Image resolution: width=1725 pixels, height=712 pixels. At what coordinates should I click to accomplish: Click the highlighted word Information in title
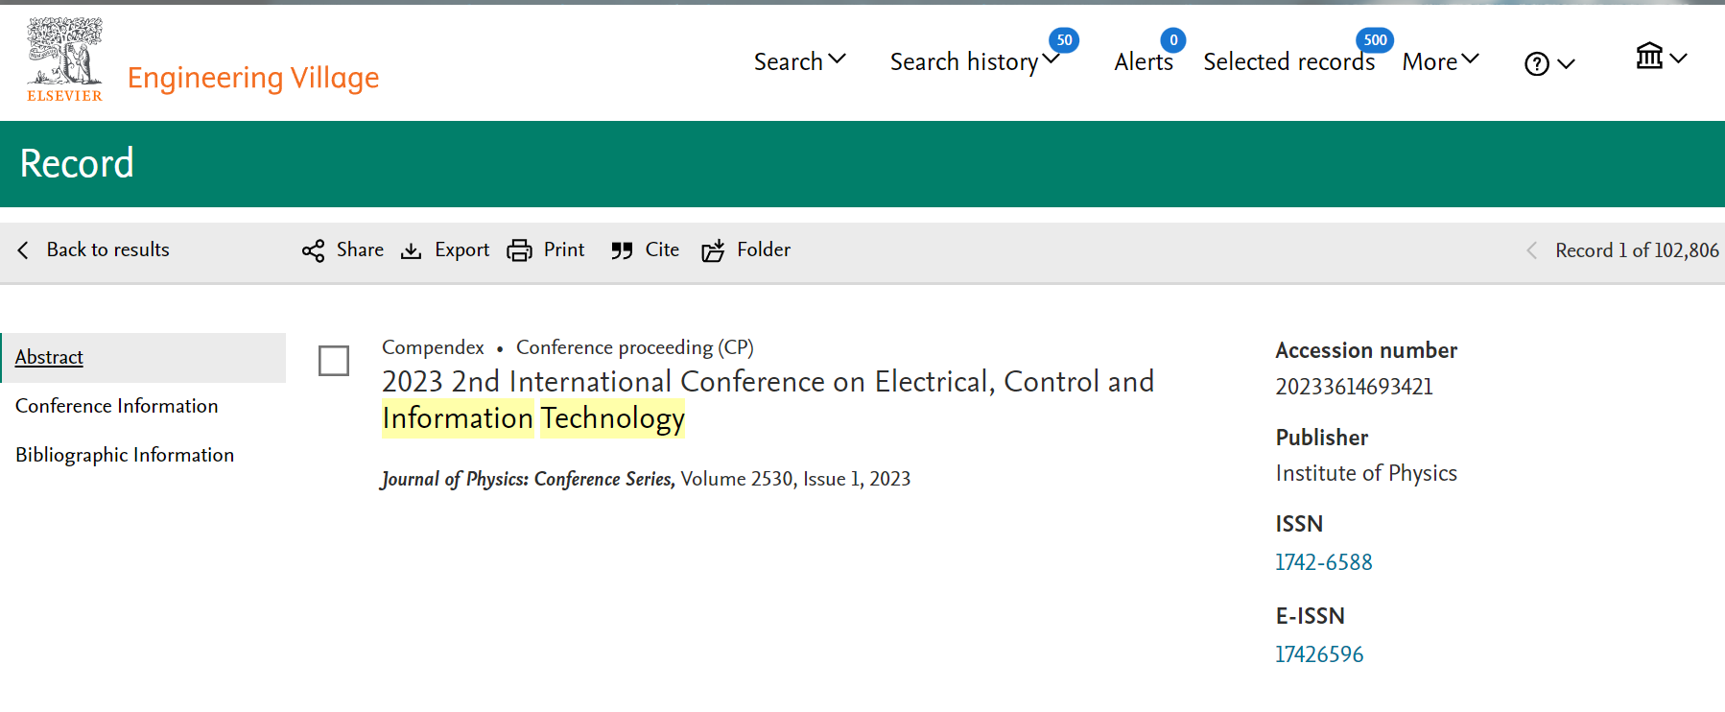458,418
